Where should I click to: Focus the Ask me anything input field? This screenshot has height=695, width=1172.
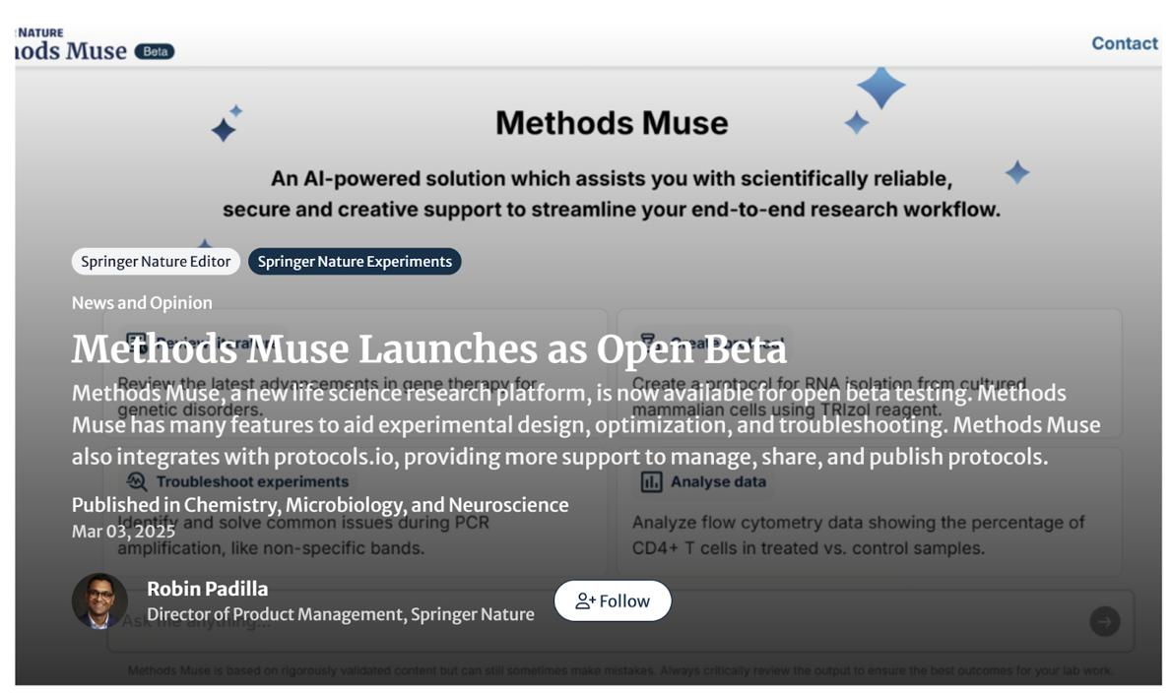[620, 621]
